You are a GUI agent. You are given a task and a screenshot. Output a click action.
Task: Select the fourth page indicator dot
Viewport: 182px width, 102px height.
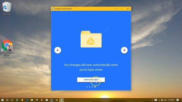(95, 87)
